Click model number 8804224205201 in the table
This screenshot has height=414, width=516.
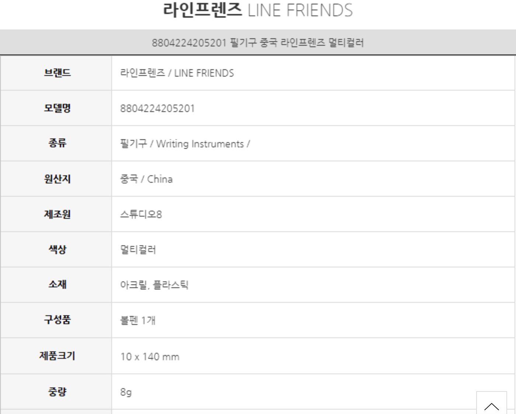157,108
